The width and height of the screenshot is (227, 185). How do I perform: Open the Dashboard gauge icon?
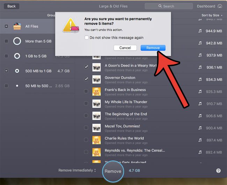click(x=220, y=6)
